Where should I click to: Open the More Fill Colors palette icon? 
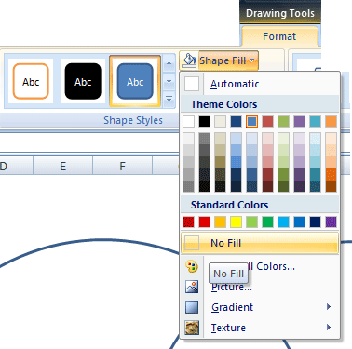(192, 266)
